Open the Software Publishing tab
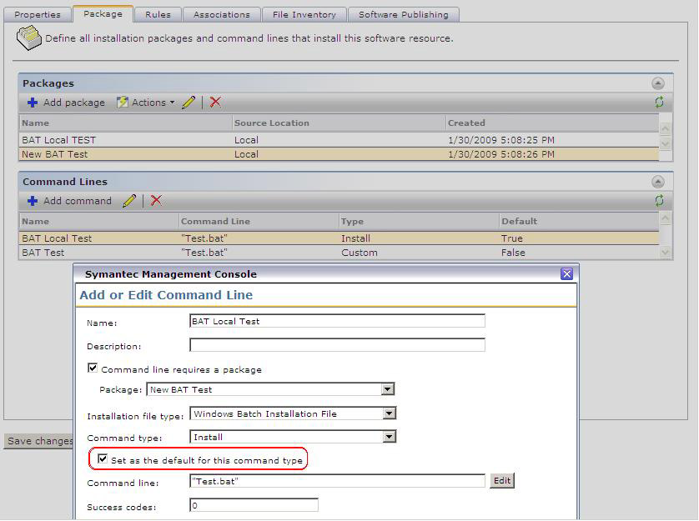Image resolution: width=699 pixels, height=521 pixels. (403, 14)
